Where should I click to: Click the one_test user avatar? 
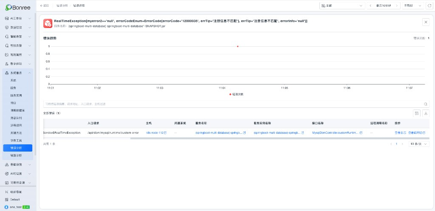coord(7,207)
